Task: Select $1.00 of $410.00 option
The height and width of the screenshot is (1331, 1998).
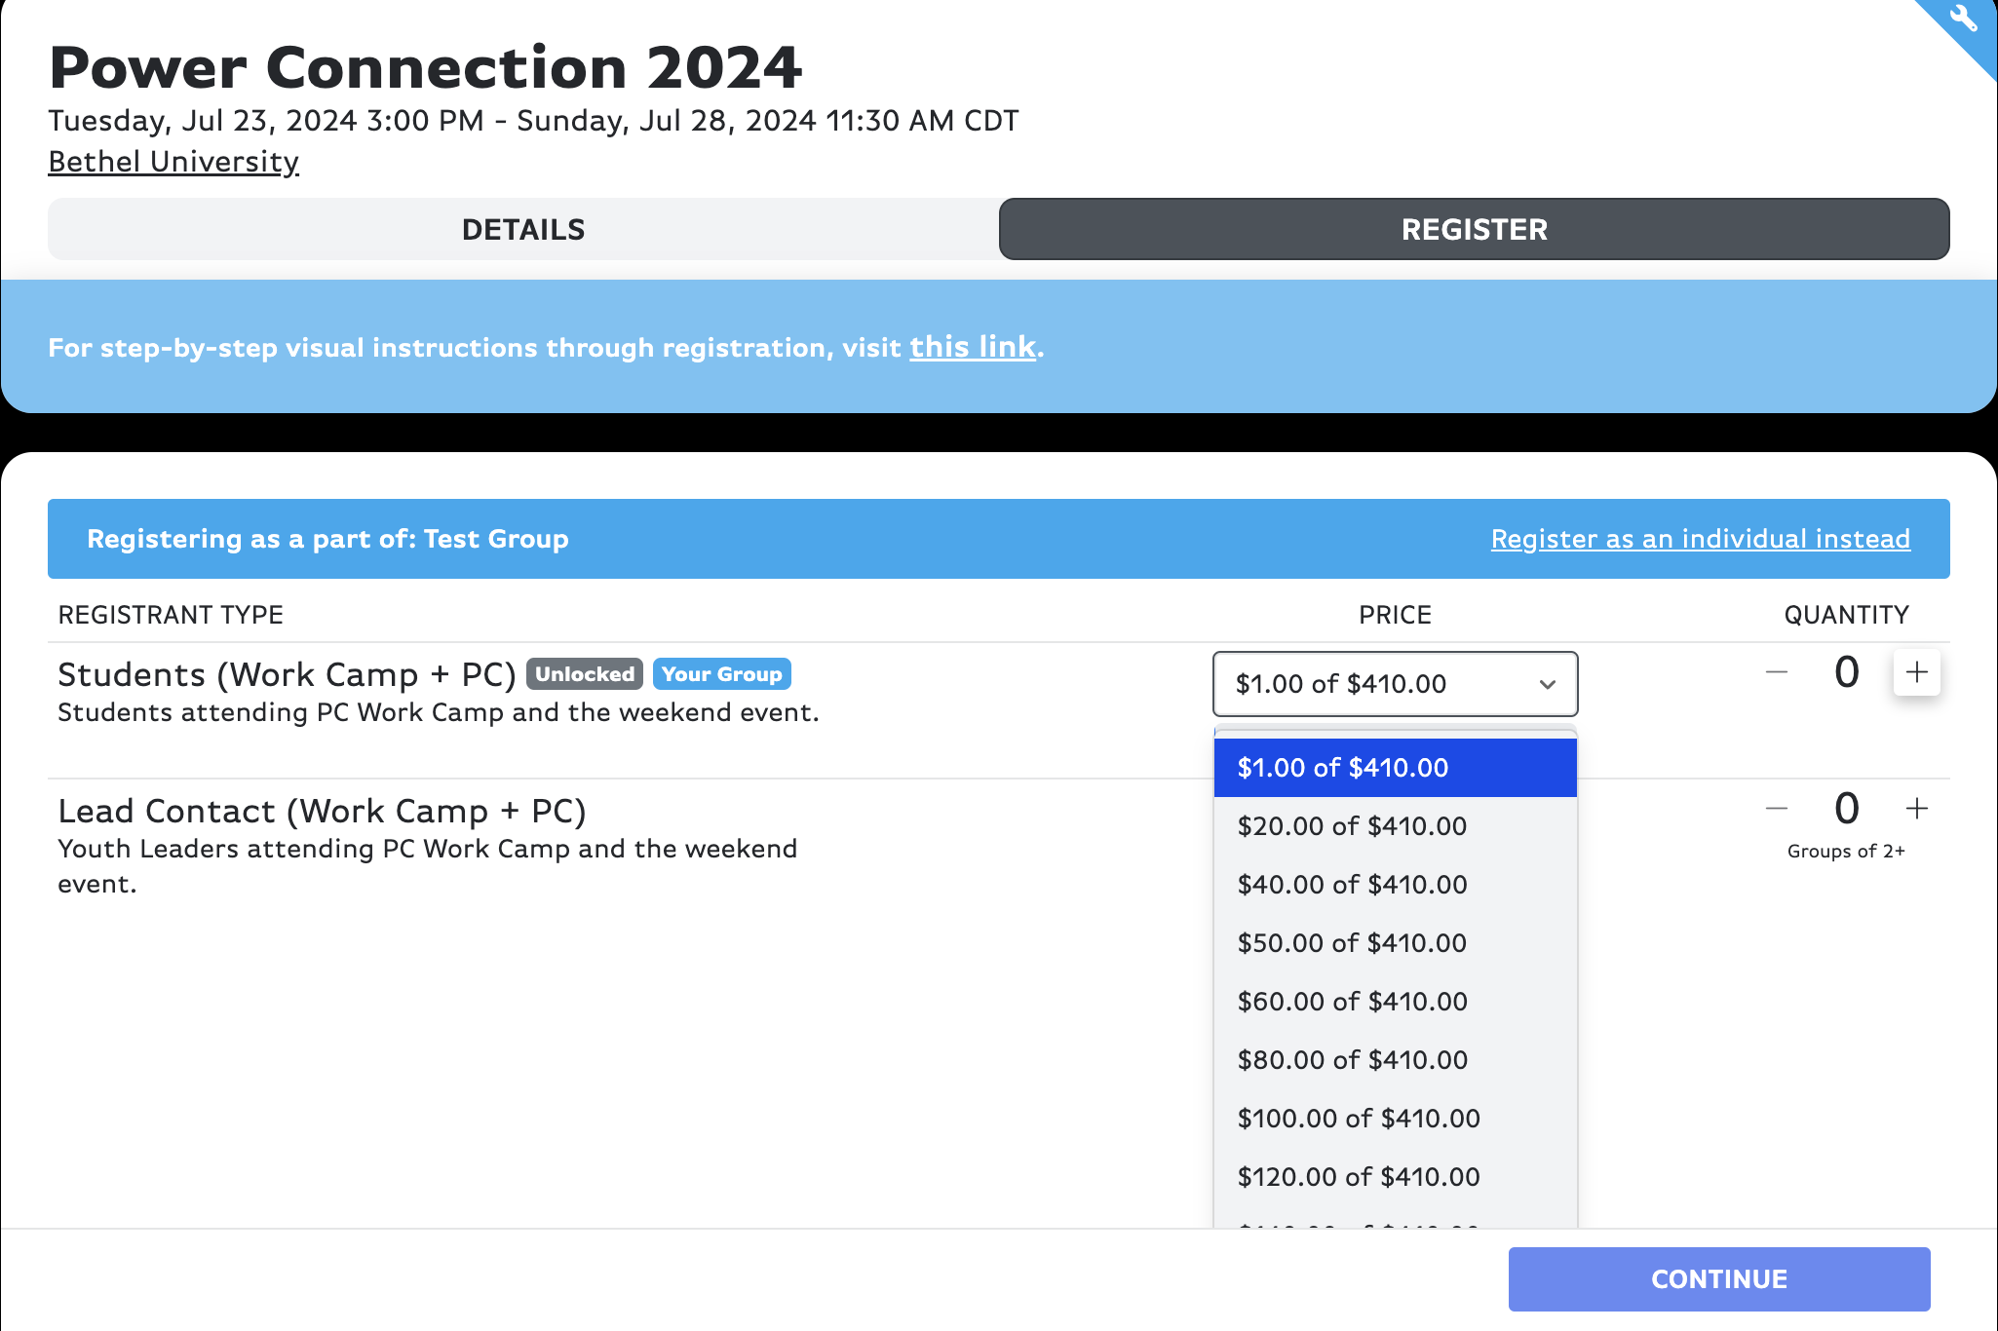Action: click(1396, 768)
